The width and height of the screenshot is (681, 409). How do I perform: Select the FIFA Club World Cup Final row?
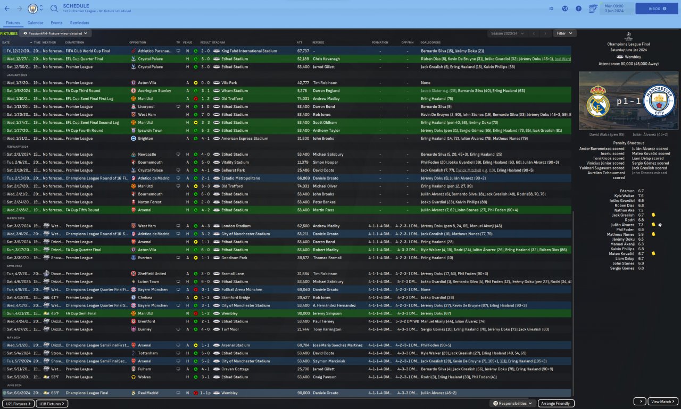[286, 51]
